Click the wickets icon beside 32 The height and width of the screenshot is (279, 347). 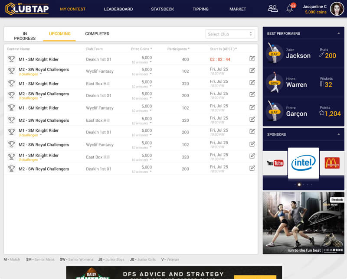click(x=321, y=84)
